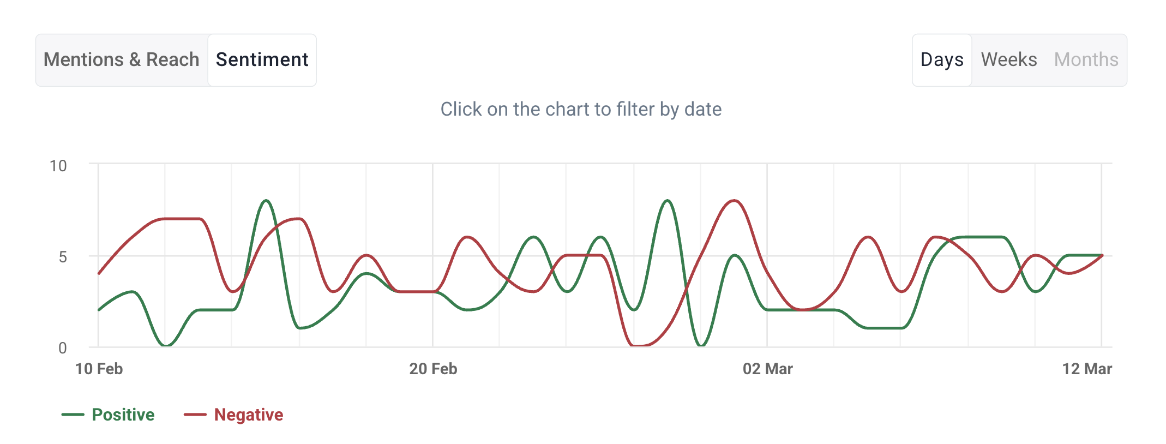This screenshot has height=444, width=1166.
Task: Toggle the Positive series legend label
Action: click(123, 415)
